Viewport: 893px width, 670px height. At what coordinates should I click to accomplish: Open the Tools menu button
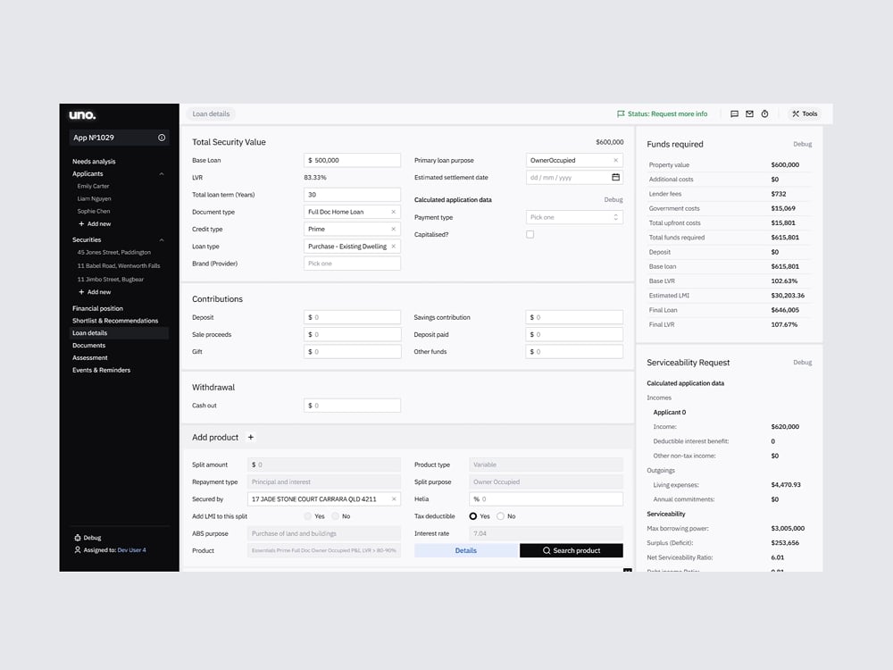pyautogui.click(x=805, y=114)
